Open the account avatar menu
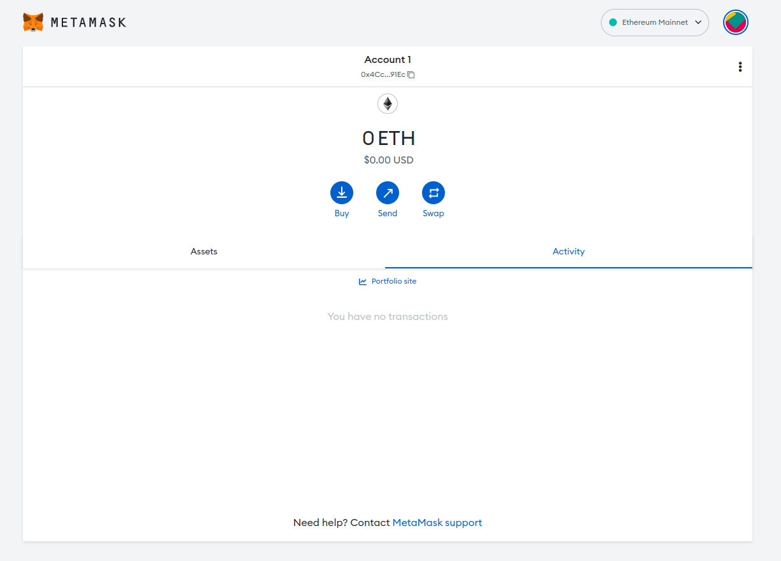This screenshot has height=561, width=781. [736, 22]
